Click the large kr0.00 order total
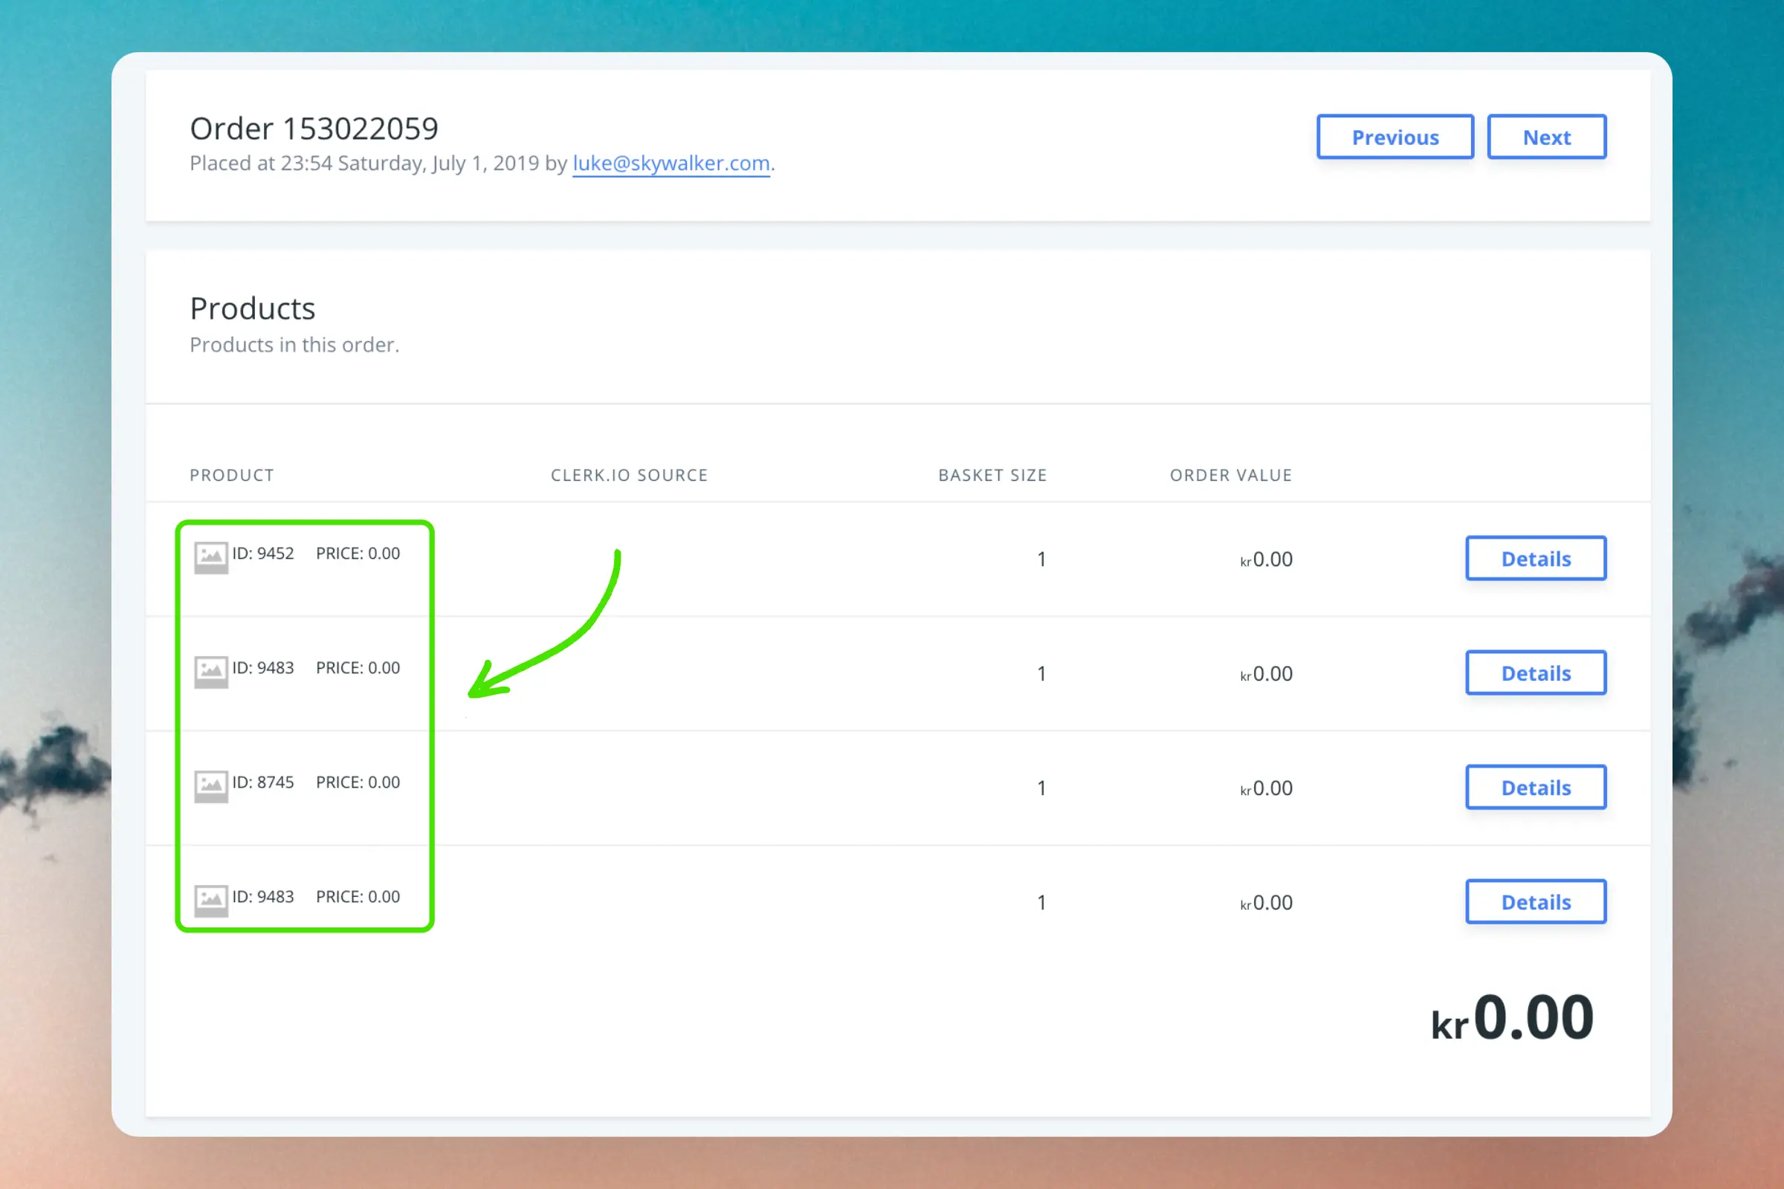1784x1189 pixels. tap(1512, 1018)
